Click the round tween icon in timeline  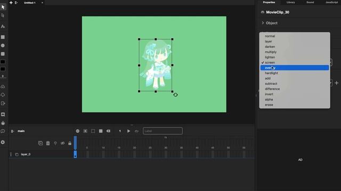click(78, 131)
